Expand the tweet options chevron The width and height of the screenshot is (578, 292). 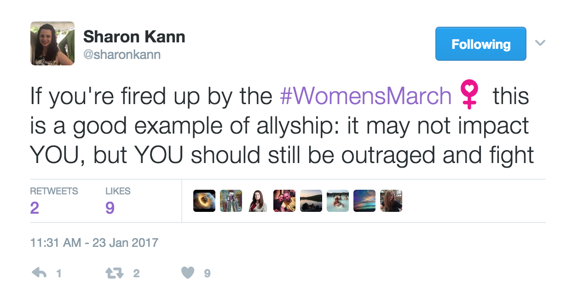[540, 43]
